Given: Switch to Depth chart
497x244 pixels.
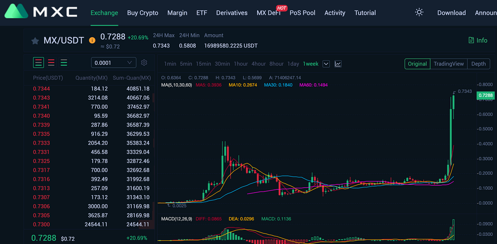Looking at the screenshot, I should 478,64.
